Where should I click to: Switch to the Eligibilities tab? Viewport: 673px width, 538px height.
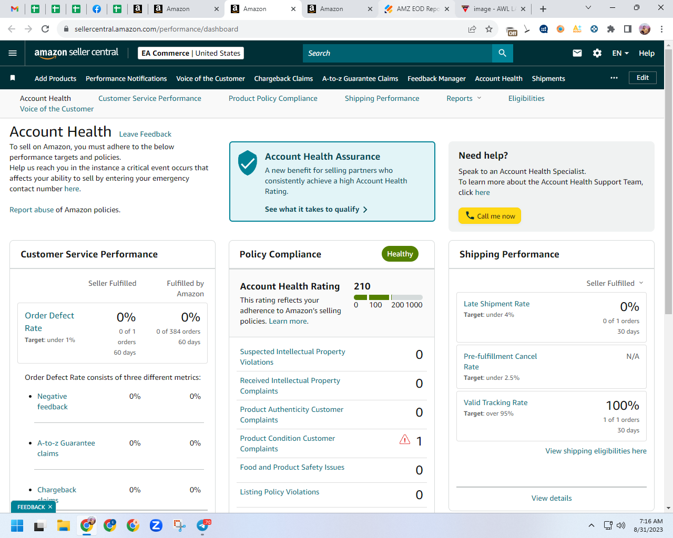(x=526, y=98)
